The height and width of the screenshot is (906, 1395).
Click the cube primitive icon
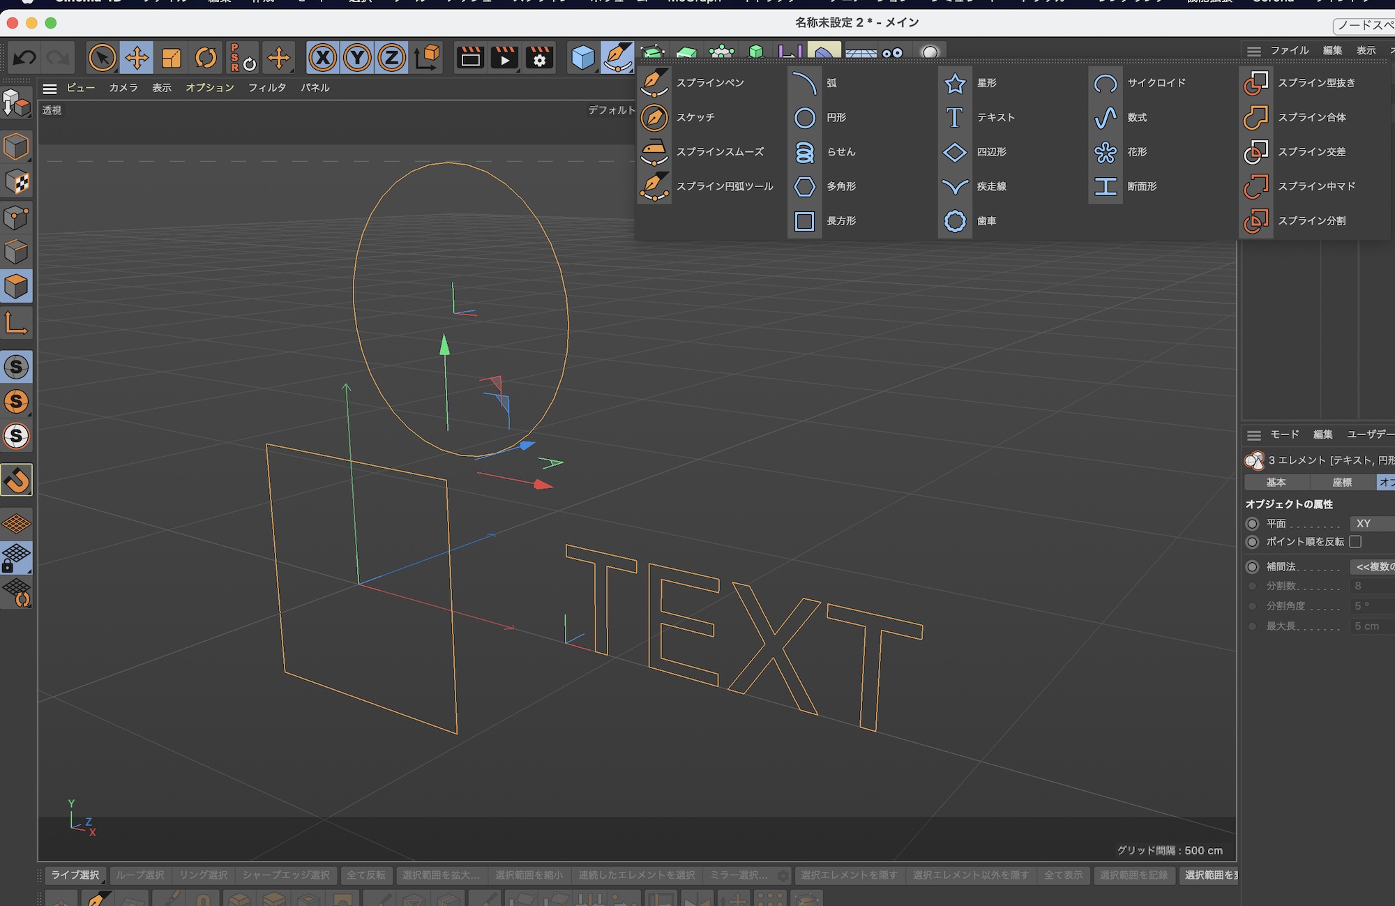click(x=582, y=58)
